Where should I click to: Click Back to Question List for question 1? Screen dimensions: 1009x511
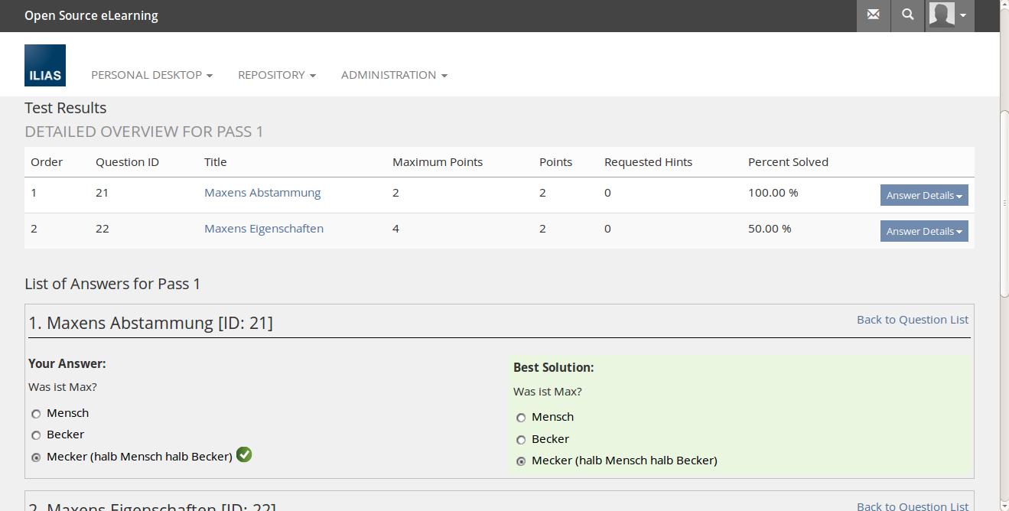[x=912, y=320]
